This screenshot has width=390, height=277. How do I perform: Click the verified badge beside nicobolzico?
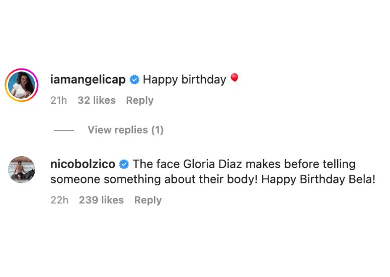pos(124,164)
